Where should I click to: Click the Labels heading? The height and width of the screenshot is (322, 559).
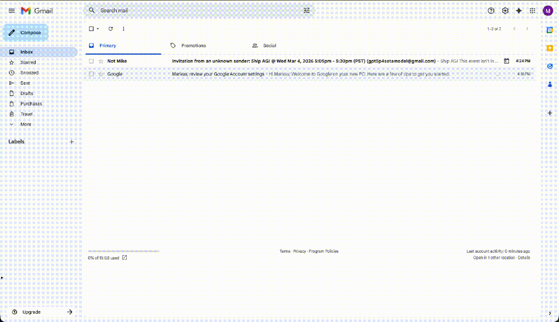pos(17,142)
